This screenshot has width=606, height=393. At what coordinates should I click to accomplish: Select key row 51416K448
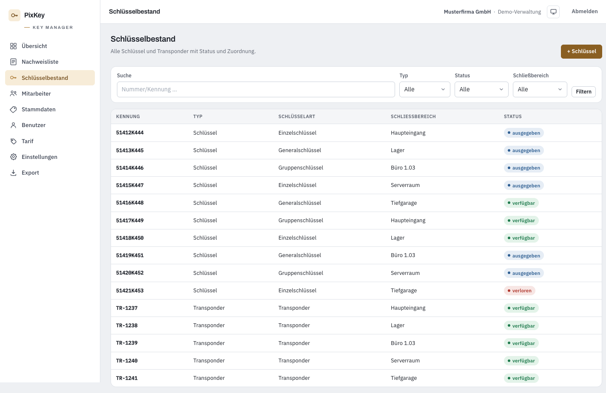click(356, 203)
